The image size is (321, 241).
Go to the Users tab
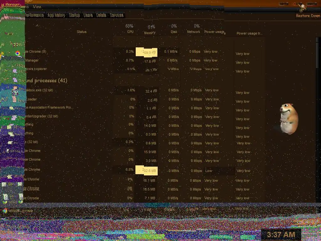click(x=88, y=15)
